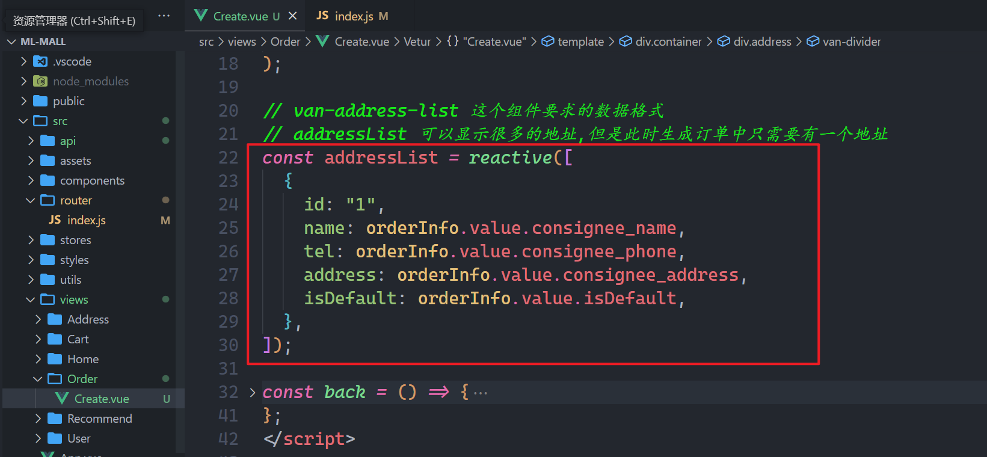Click the div.address breadcrumb segment
Viewport: 987px width, 457px height.
click(762, 41)
